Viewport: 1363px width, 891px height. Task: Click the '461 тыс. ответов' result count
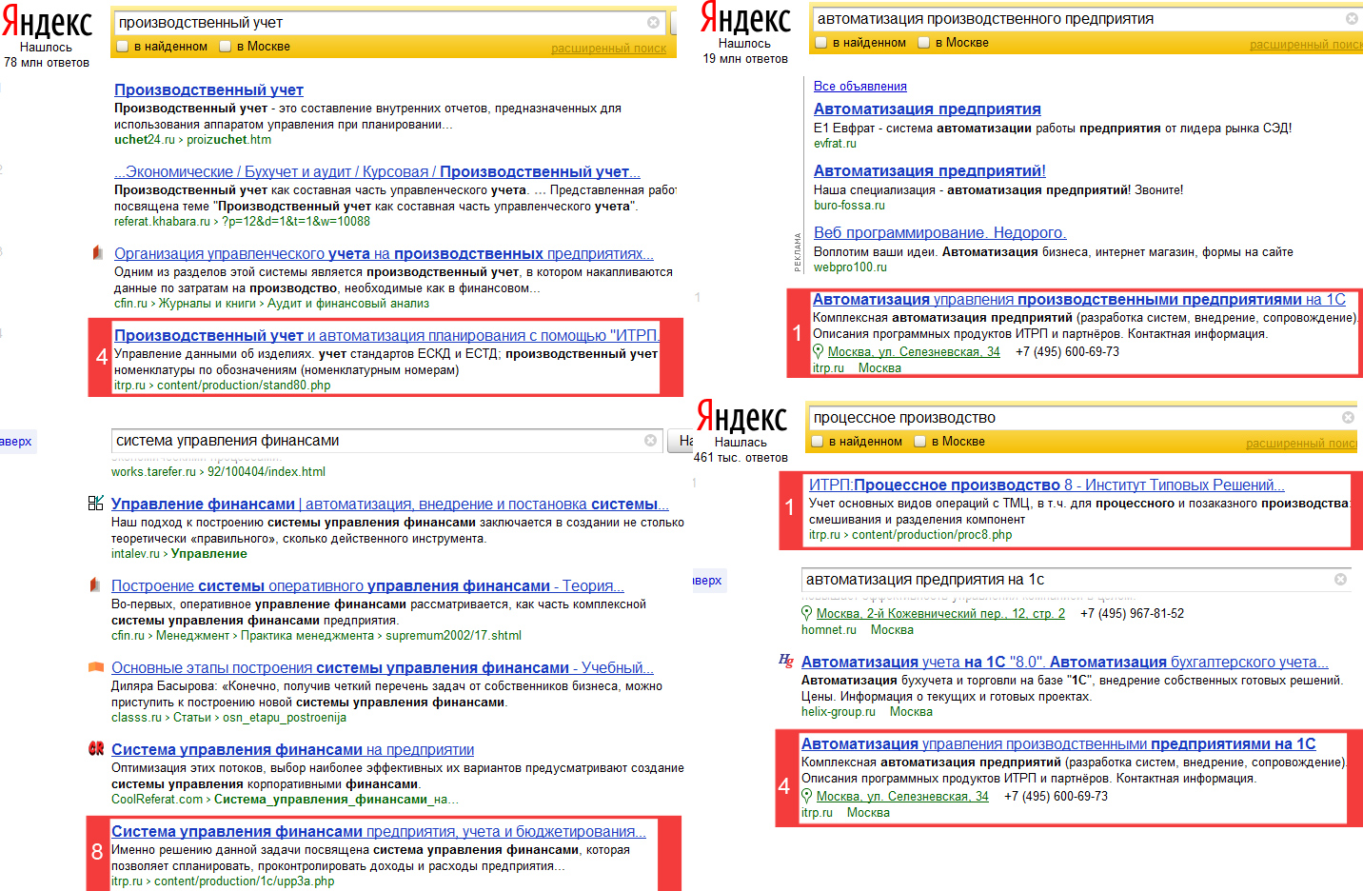pyautogui.click(x=741, y=458)
